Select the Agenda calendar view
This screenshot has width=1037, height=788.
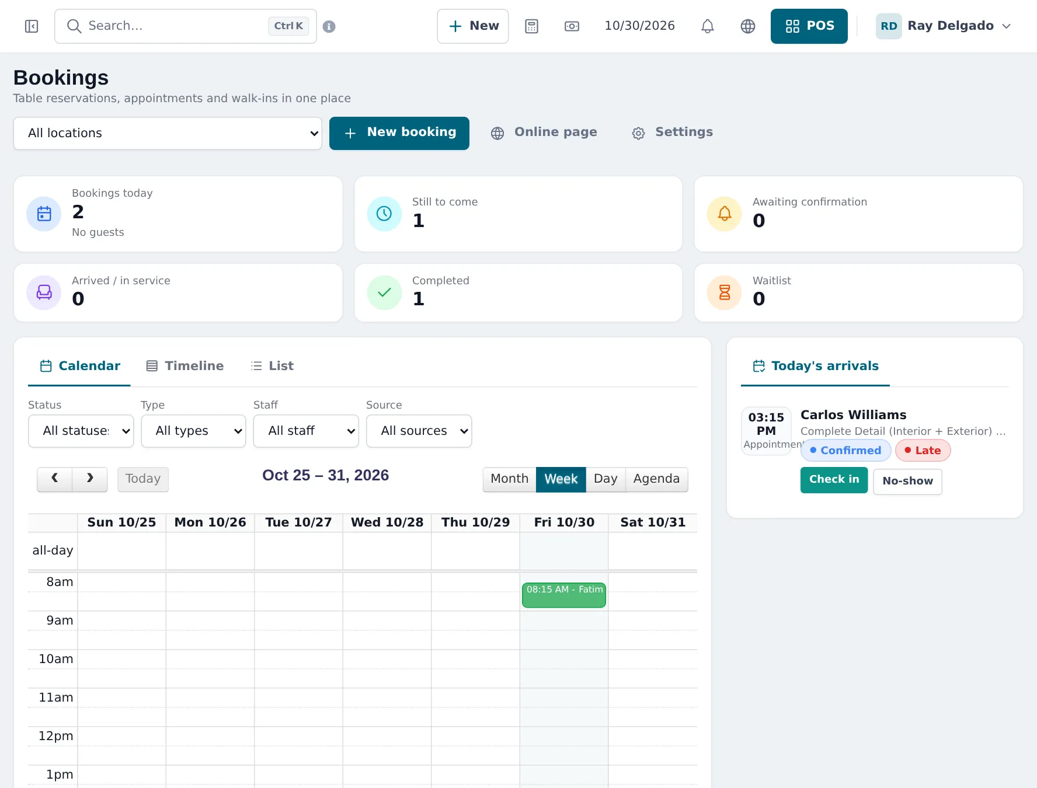point(656,479)
